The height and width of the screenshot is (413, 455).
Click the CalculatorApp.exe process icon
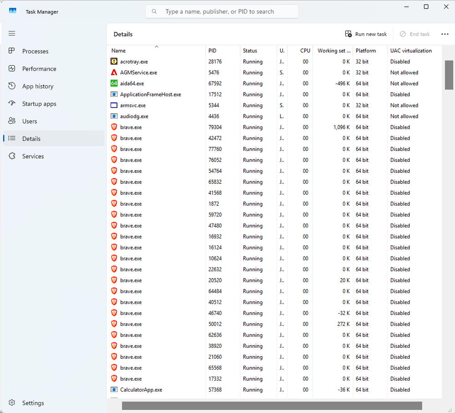(114, 389)
